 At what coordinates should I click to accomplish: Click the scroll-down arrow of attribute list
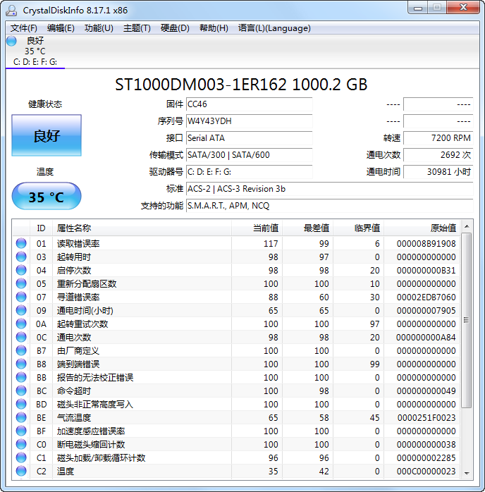(467, 473)
